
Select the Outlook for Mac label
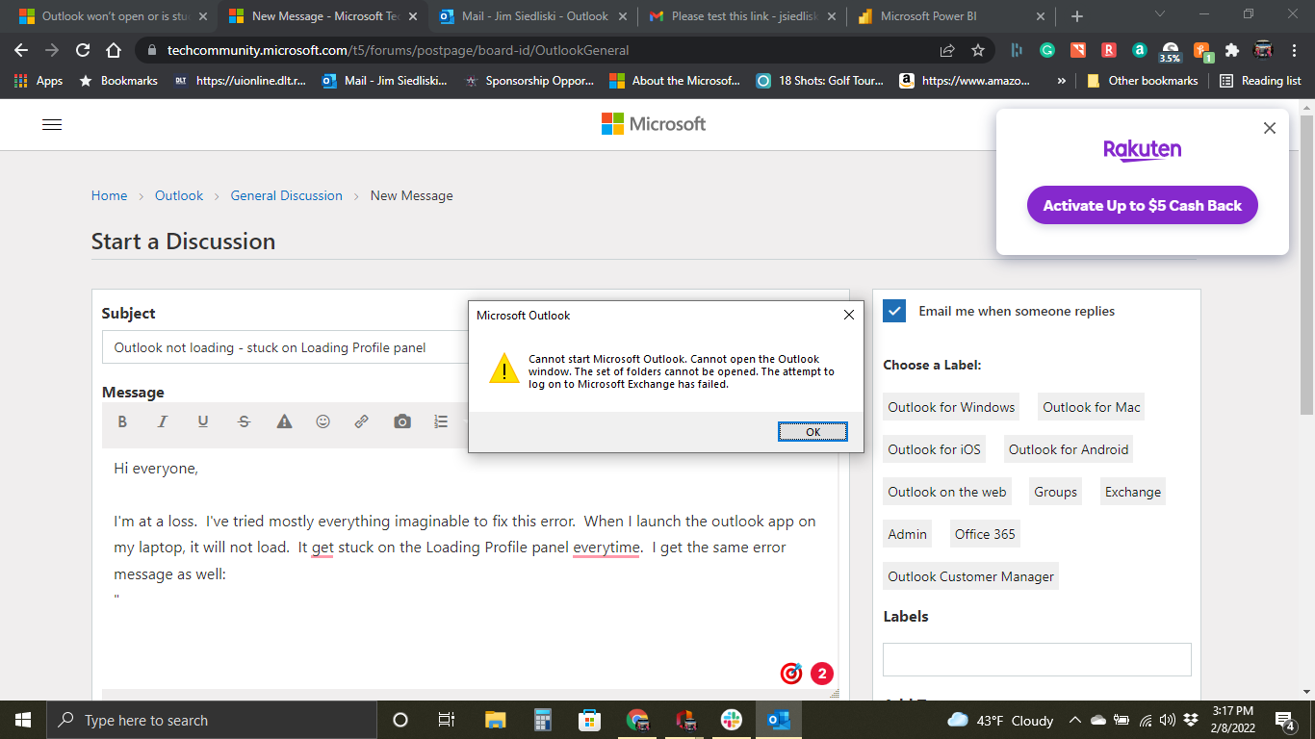pos(1092,407)
